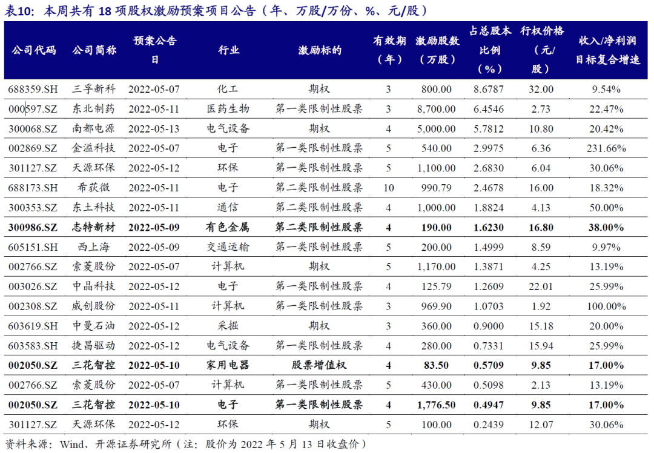Select company name 希荻微
The image size is (654, 453).
[94, 188]
